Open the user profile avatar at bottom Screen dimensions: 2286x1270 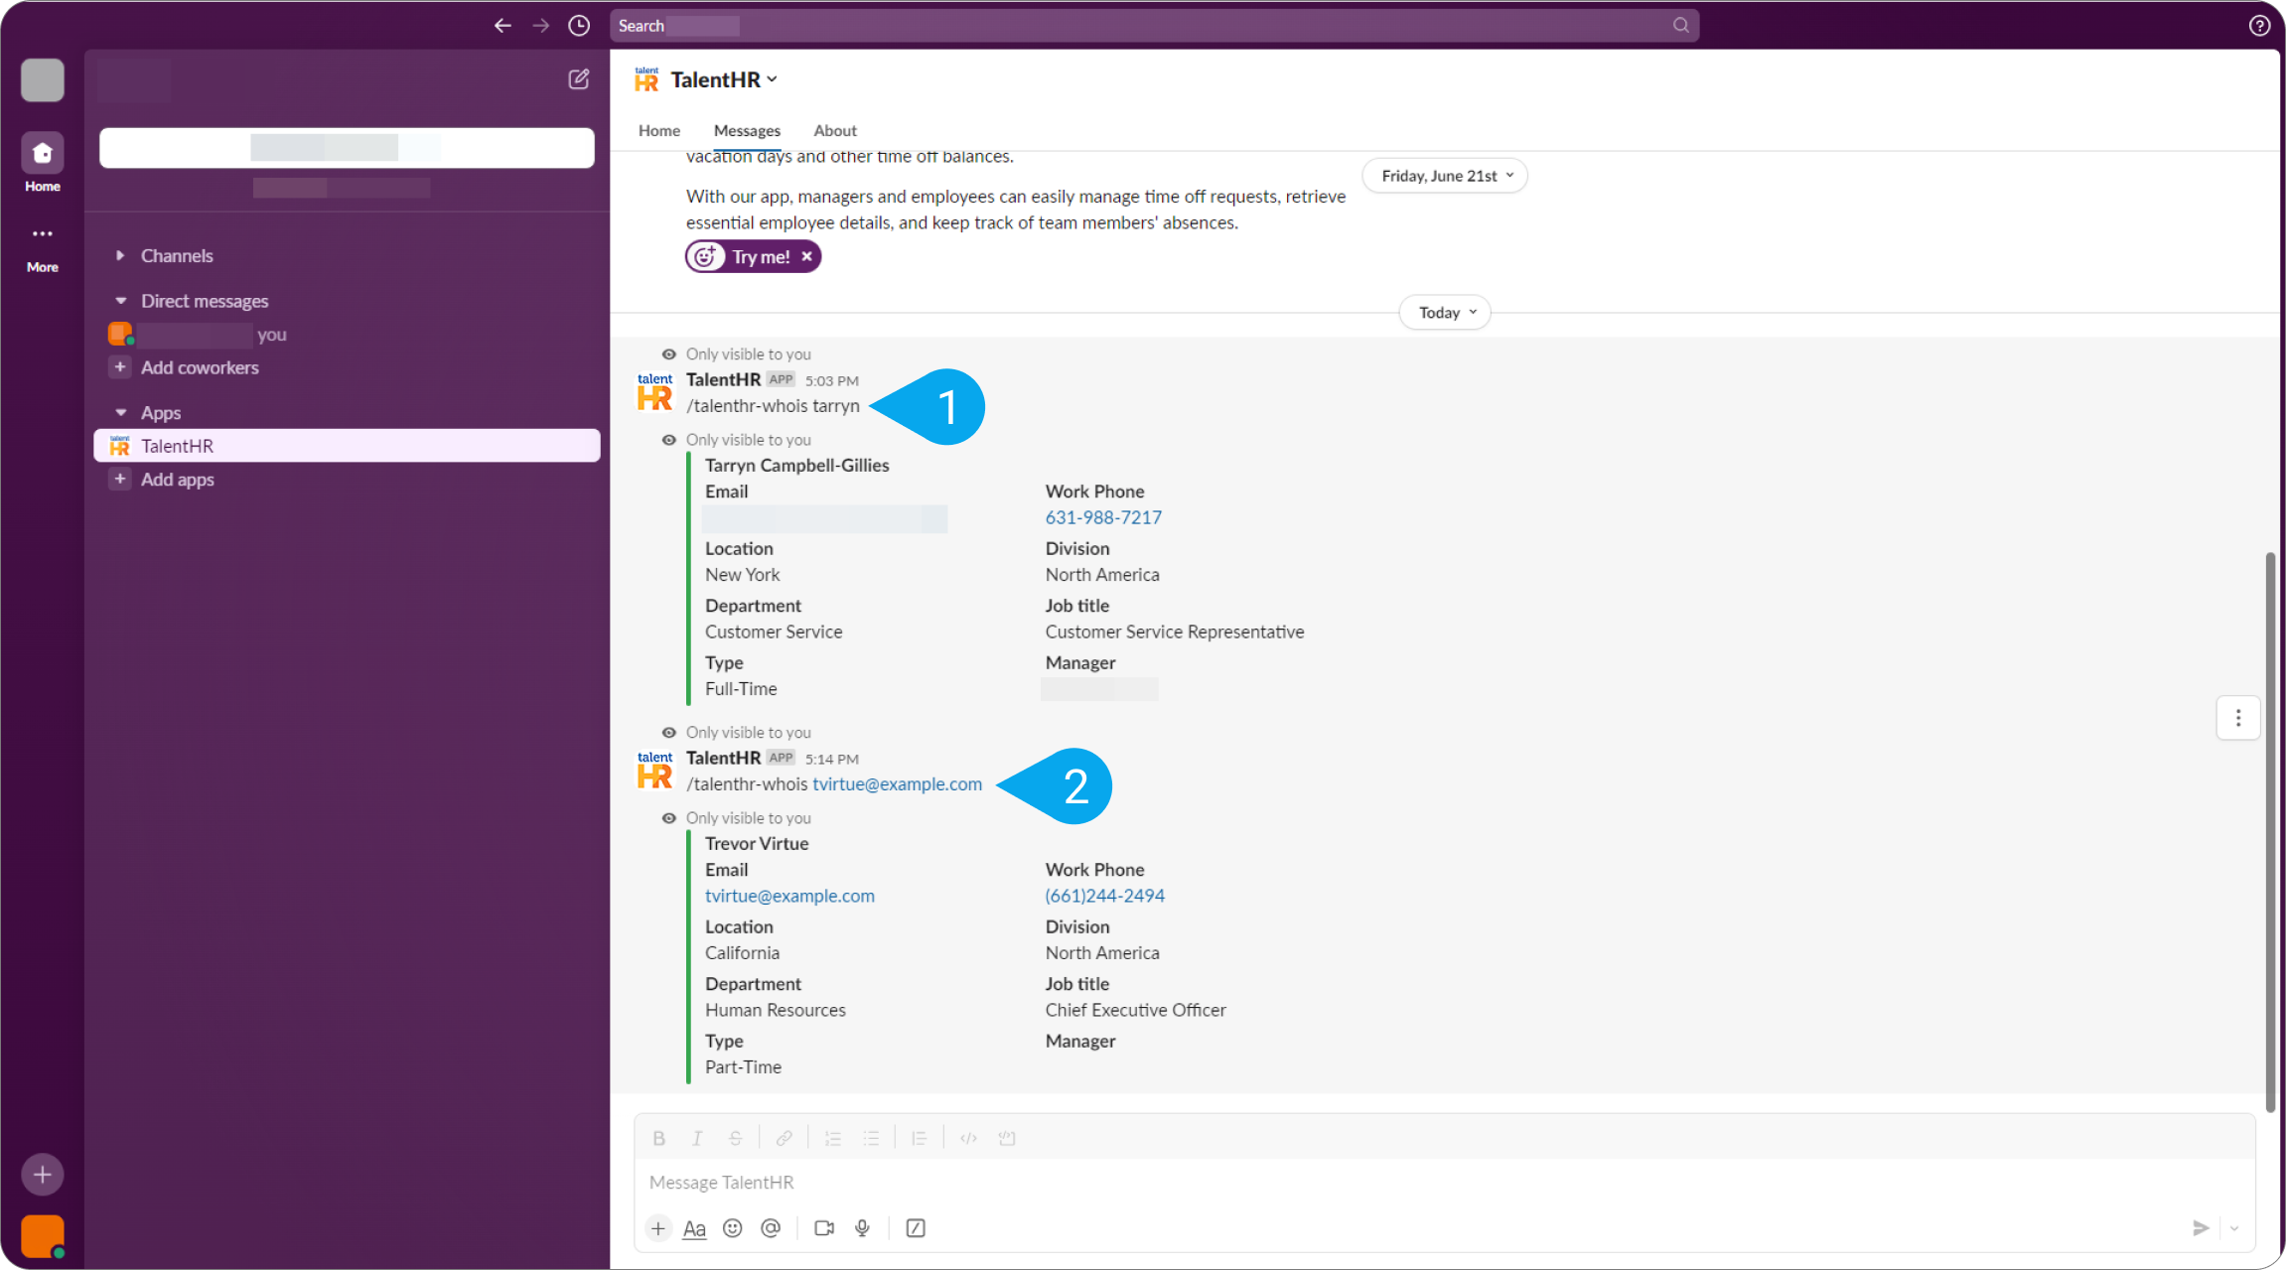click(x=43, y=1236)
